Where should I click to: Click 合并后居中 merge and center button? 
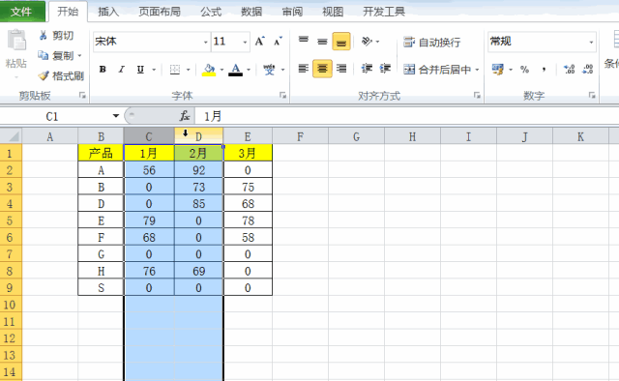[x=437, y=70]
